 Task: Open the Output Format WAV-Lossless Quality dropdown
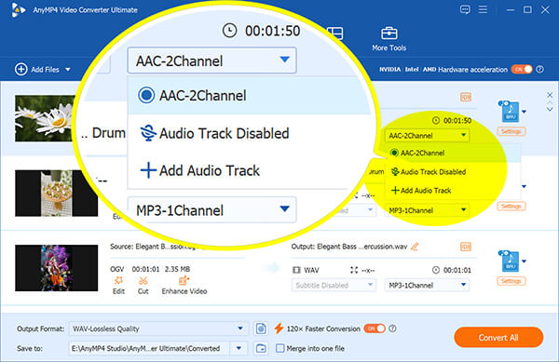pyautogui.click(x=158, y=328)
